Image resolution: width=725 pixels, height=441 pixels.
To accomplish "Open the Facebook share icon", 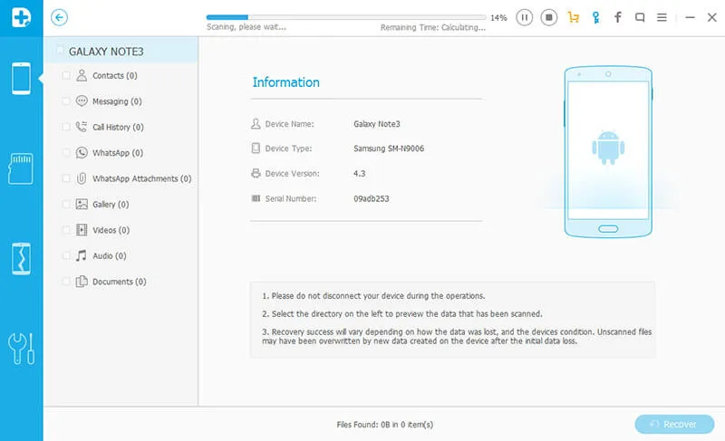I will (618, 17).
